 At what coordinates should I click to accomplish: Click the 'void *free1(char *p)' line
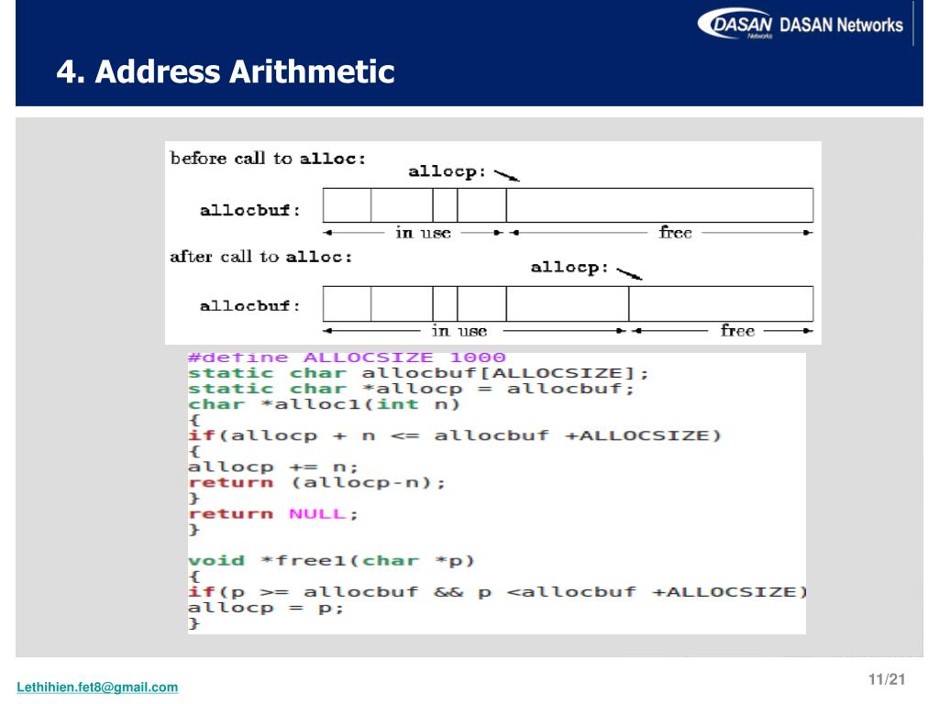coord(331,560)
